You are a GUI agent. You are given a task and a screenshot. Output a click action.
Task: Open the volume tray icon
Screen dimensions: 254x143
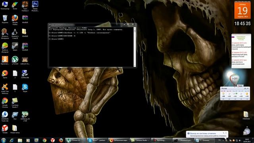point(240,140)
